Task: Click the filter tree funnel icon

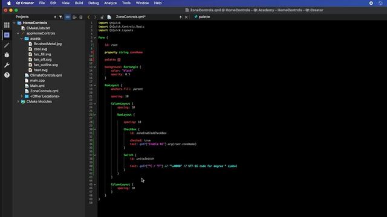Action: (x=60, y=17)
